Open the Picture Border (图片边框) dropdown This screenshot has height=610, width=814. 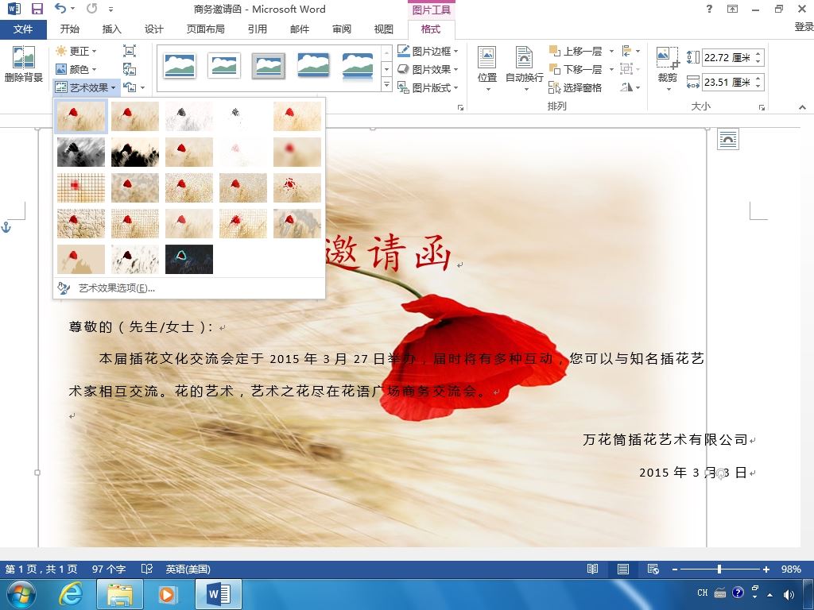[428, 51]
